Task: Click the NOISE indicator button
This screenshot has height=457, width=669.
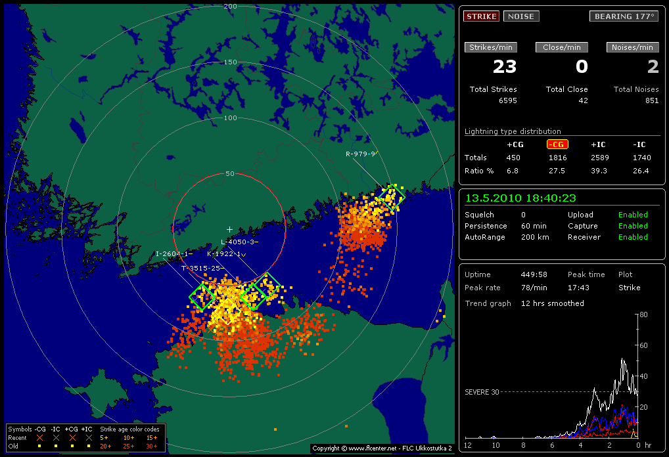Action: [521, 16]
